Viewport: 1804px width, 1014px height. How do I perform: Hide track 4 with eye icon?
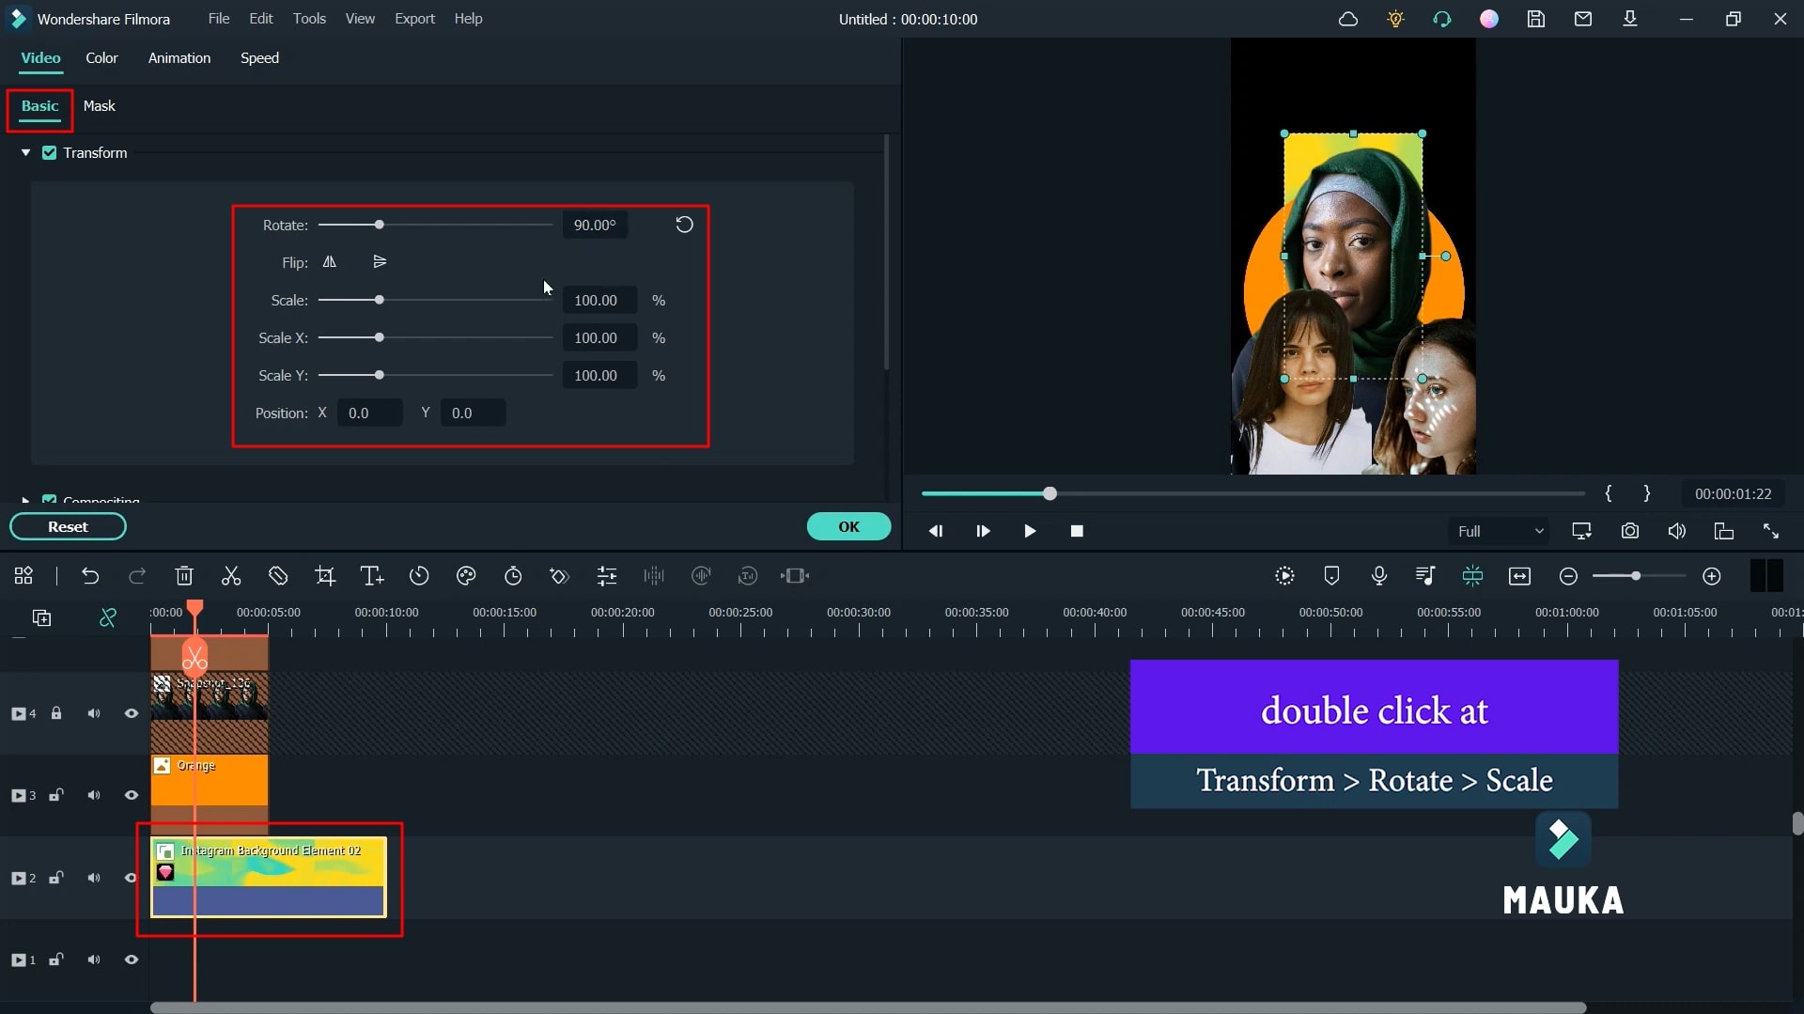(x=132, y=713)
